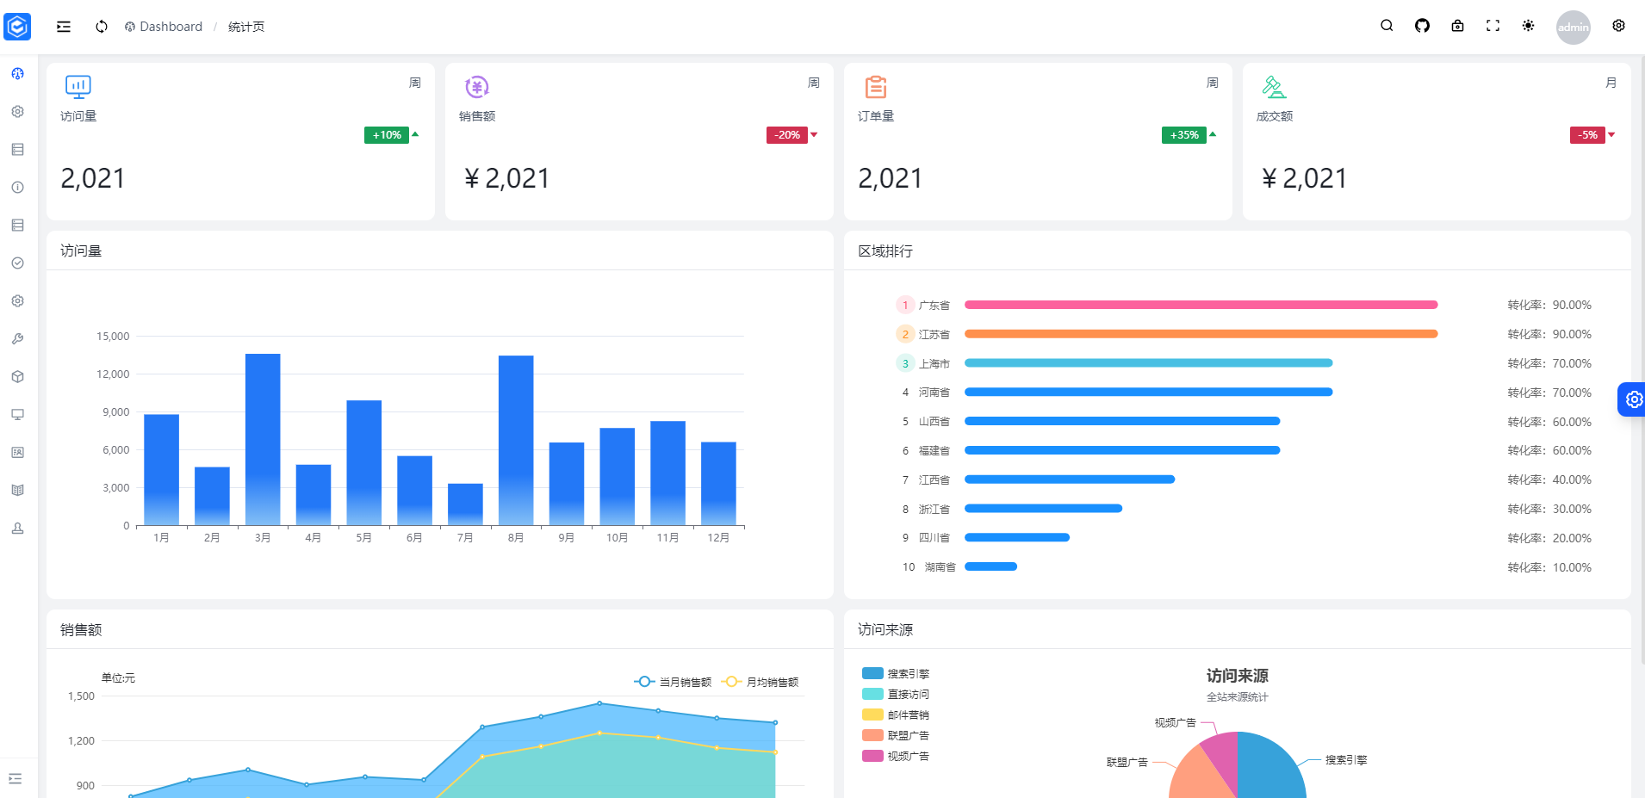This screenshot has width=1645, height=798.
Task: Collapse the sidebar with the header menu-fold icon
Action: click(x=64, y=27)
